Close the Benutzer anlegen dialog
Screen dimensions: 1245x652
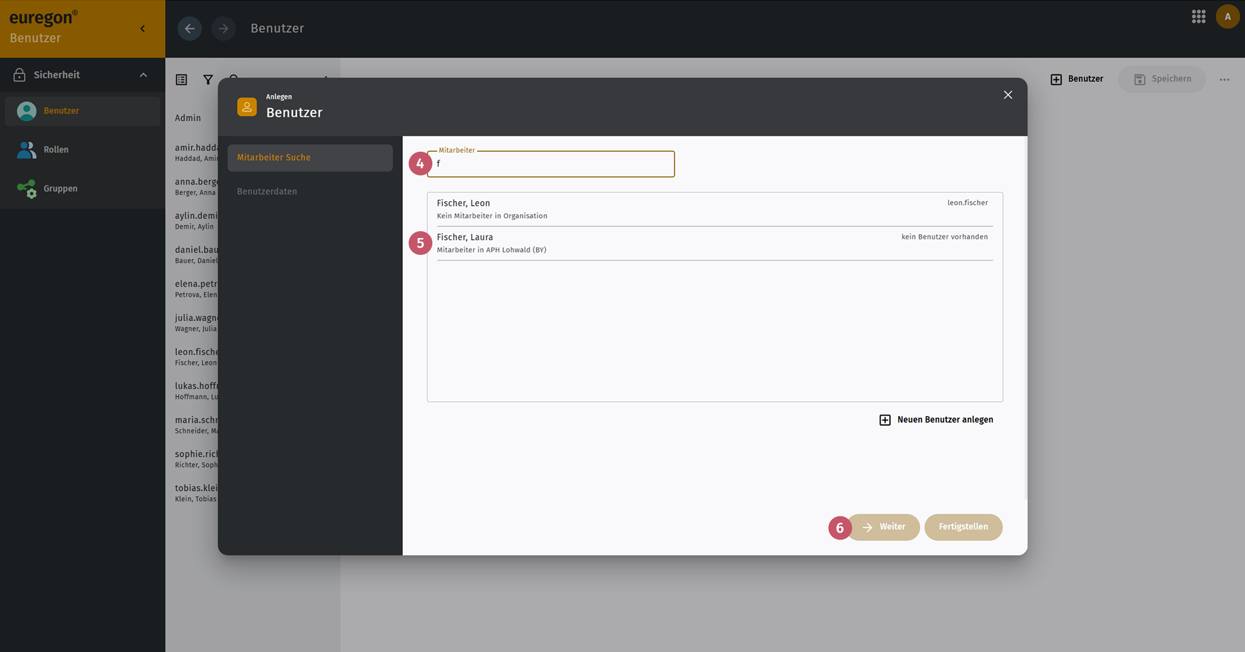[1008, 95]
